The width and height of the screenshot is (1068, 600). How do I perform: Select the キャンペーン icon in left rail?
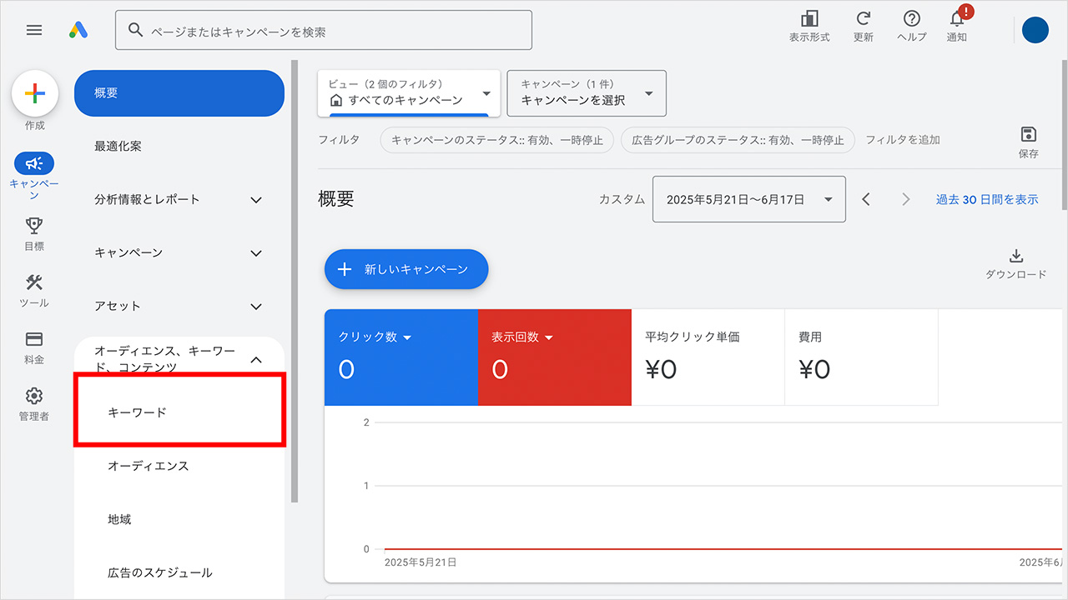(x=34, y=163)
